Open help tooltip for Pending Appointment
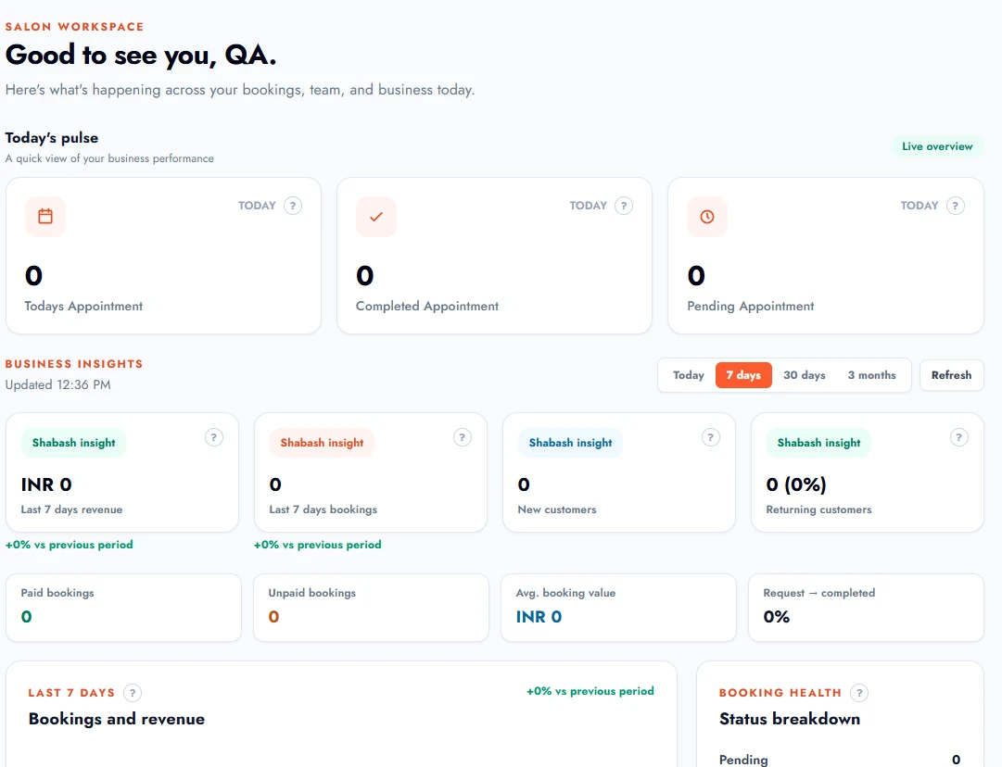The height and width of the screenshot is (767, 1002). [x=956, y=206]
